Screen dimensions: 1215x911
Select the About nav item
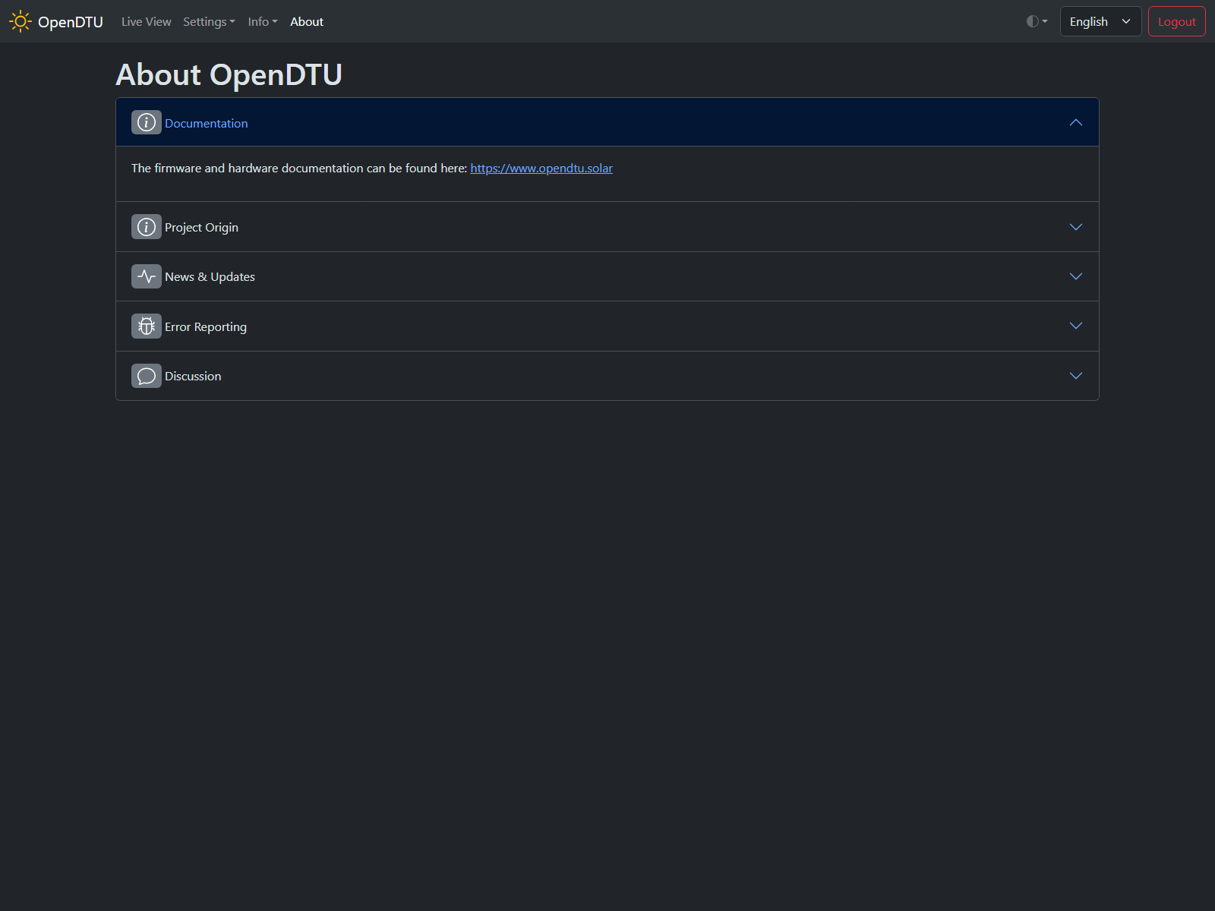click(x=307, y=21)
